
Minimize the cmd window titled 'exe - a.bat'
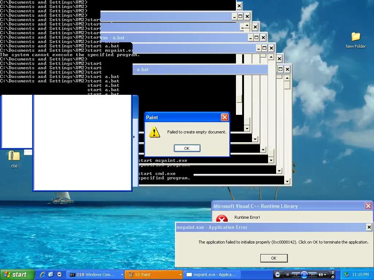(250, 38)
